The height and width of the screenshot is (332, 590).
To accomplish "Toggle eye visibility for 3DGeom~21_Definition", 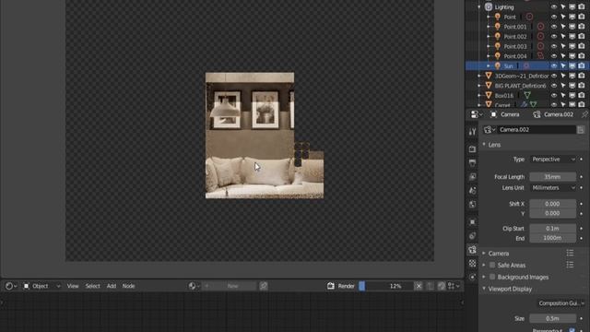I will point(554,76).
